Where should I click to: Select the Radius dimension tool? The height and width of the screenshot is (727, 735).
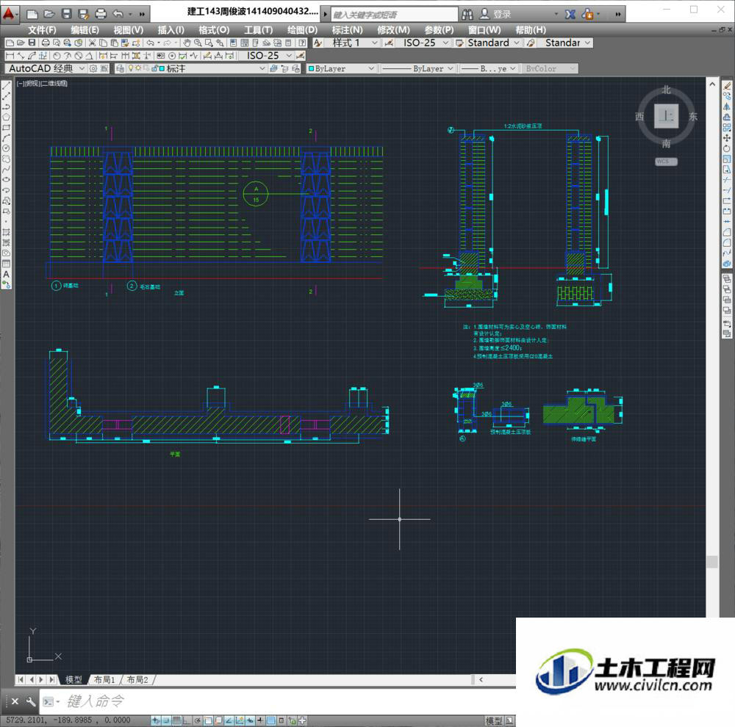click(x=57, y=56)
